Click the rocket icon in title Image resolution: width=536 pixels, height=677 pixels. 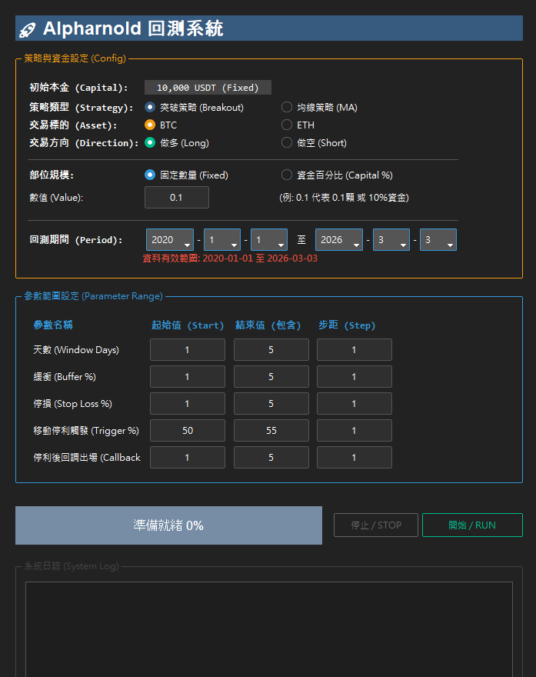28,29
